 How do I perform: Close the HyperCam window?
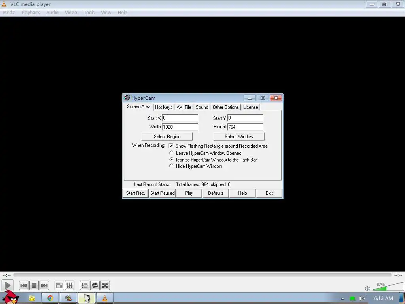pyautogui.click(x=276, y=98)
